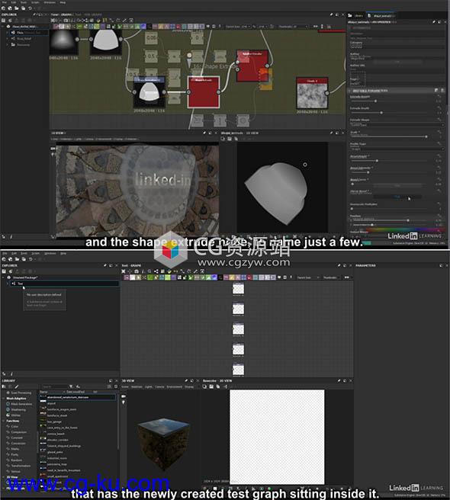
Task: Click copy icon in bottom 2D VIEW toolbar
Action: tap(218, 386)
